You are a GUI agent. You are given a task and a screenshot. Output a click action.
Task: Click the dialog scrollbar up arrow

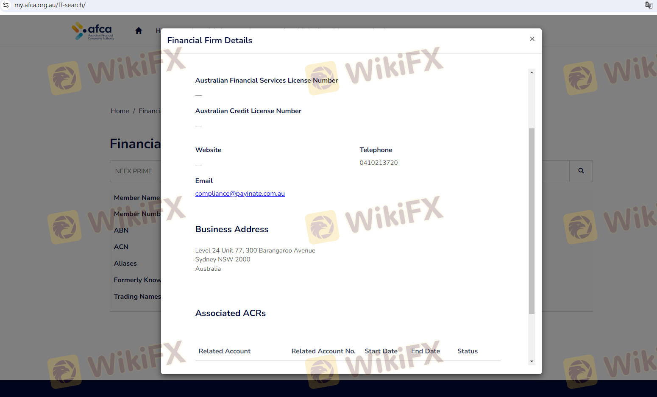[532, 72]
